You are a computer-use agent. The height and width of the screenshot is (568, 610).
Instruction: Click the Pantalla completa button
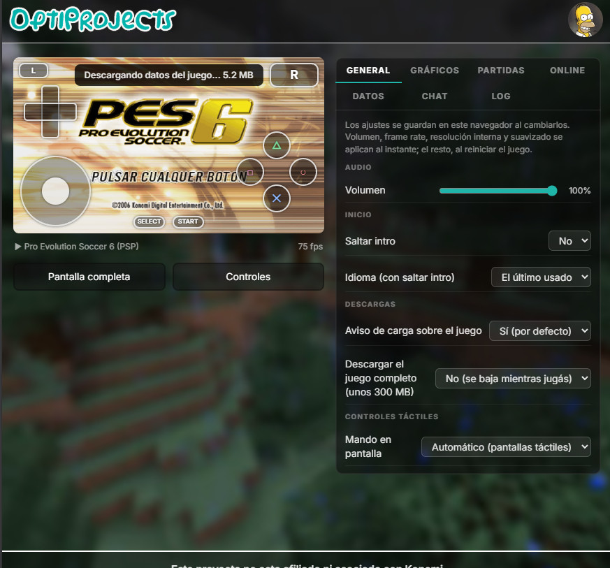[89, 277]
